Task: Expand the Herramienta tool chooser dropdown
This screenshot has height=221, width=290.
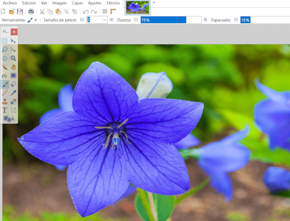Action: tap(36, 20)
